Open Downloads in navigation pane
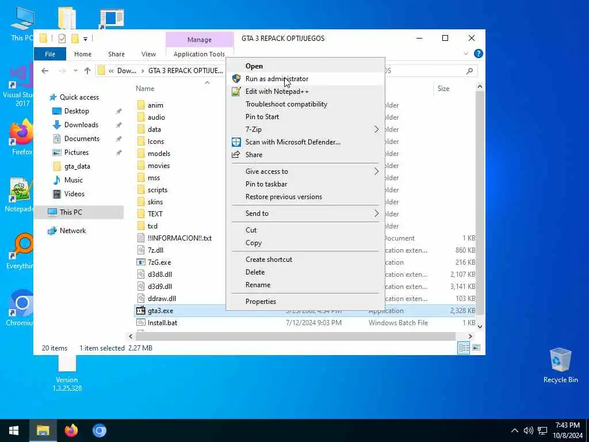 [81, 125]
